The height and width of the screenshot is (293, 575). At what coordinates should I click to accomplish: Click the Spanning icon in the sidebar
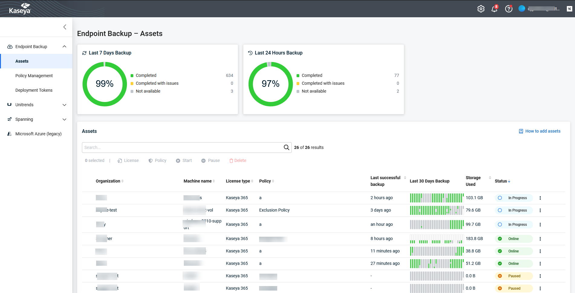click(9, 119)
